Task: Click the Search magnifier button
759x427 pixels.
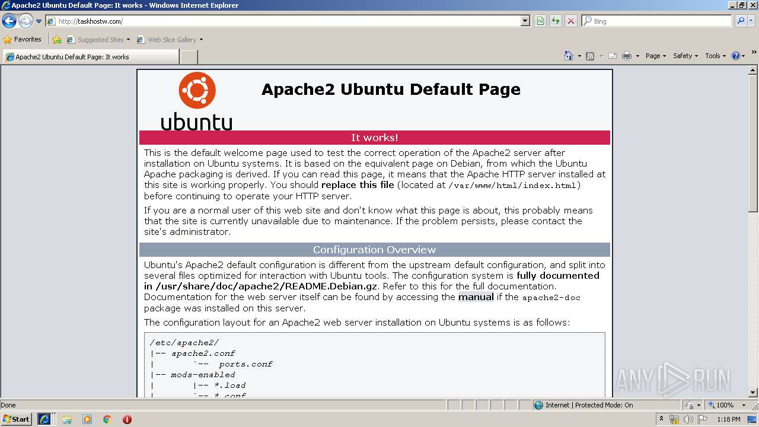Action: 740,21
